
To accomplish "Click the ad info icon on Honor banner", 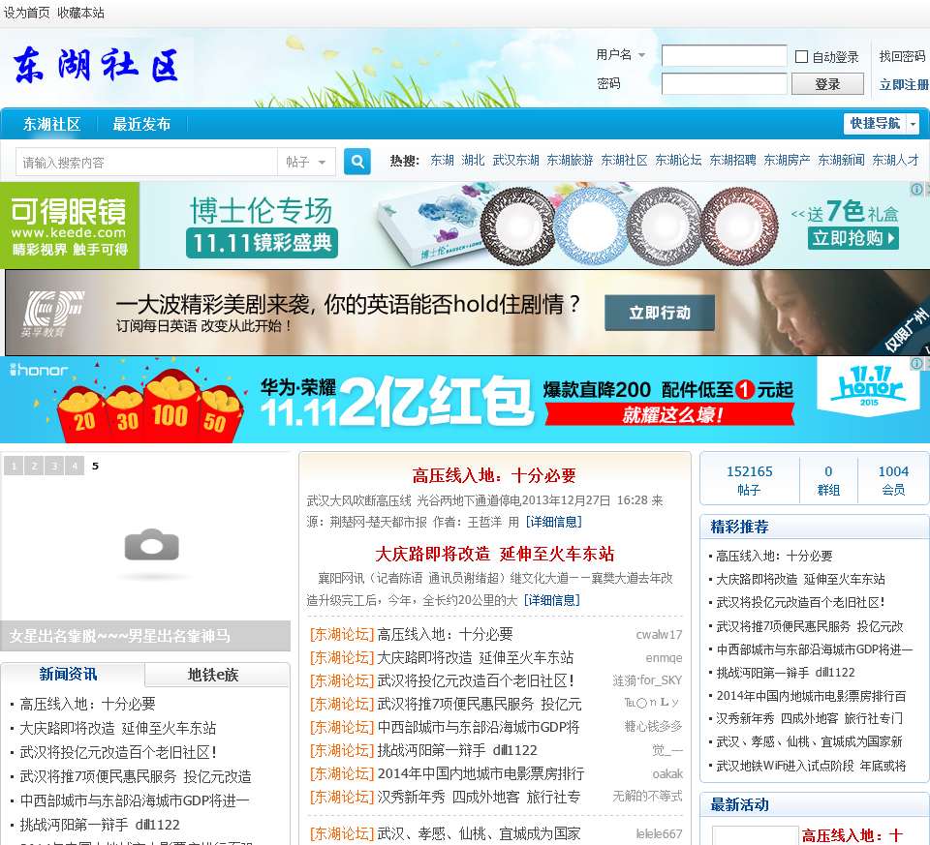I will point(916,363).
